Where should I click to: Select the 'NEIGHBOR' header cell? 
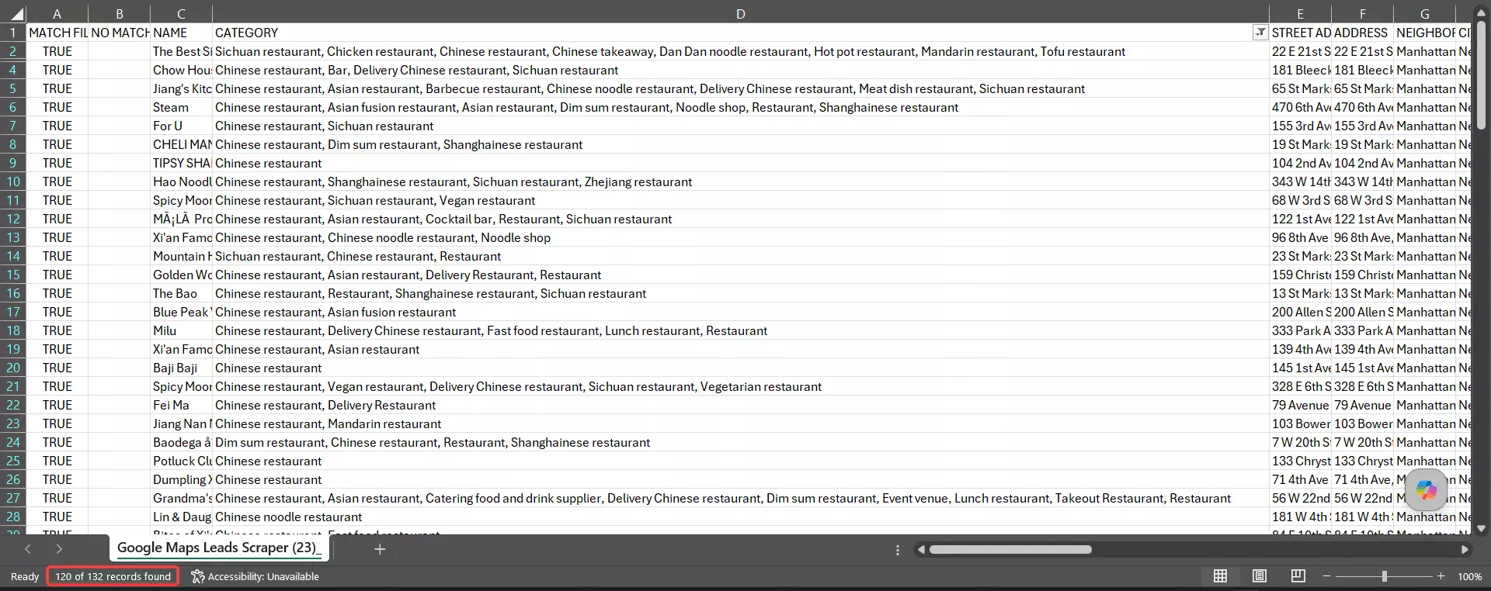tap(1424, 33)
